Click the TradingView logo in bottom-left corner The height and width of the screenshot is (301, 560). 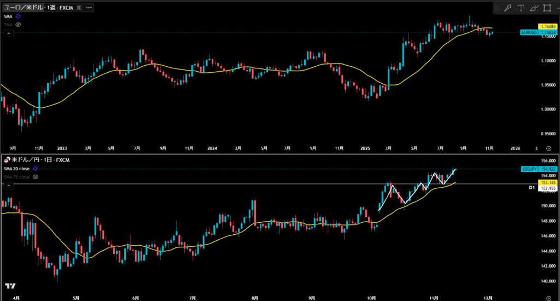tap(9, 286)
